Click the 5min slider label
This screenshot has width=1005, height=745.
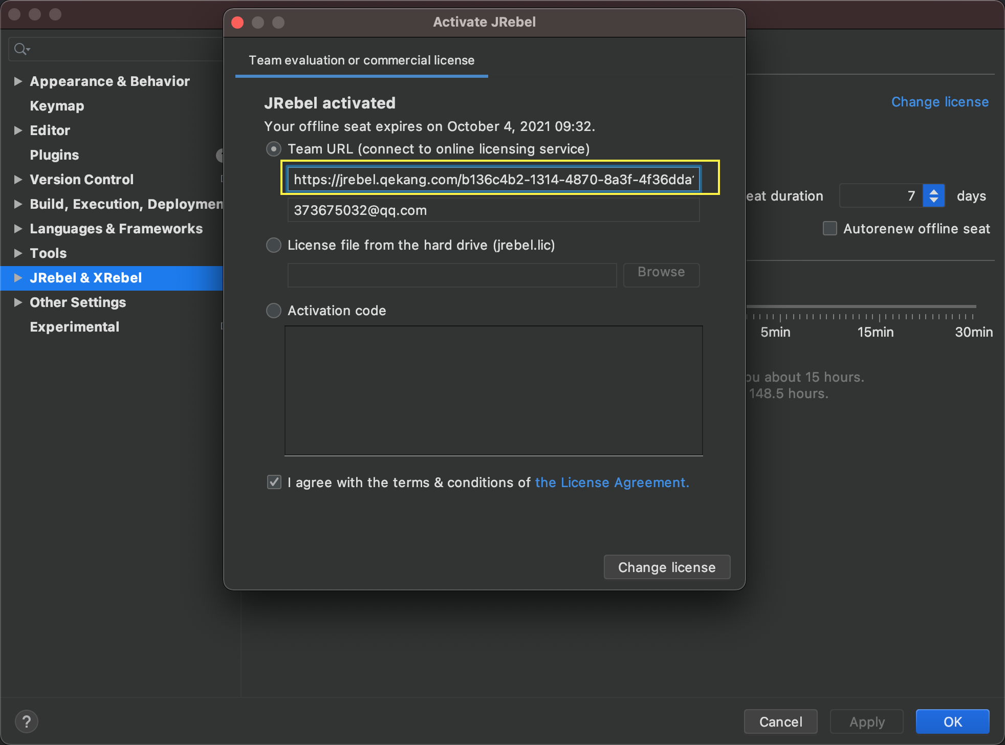point(775,332)
